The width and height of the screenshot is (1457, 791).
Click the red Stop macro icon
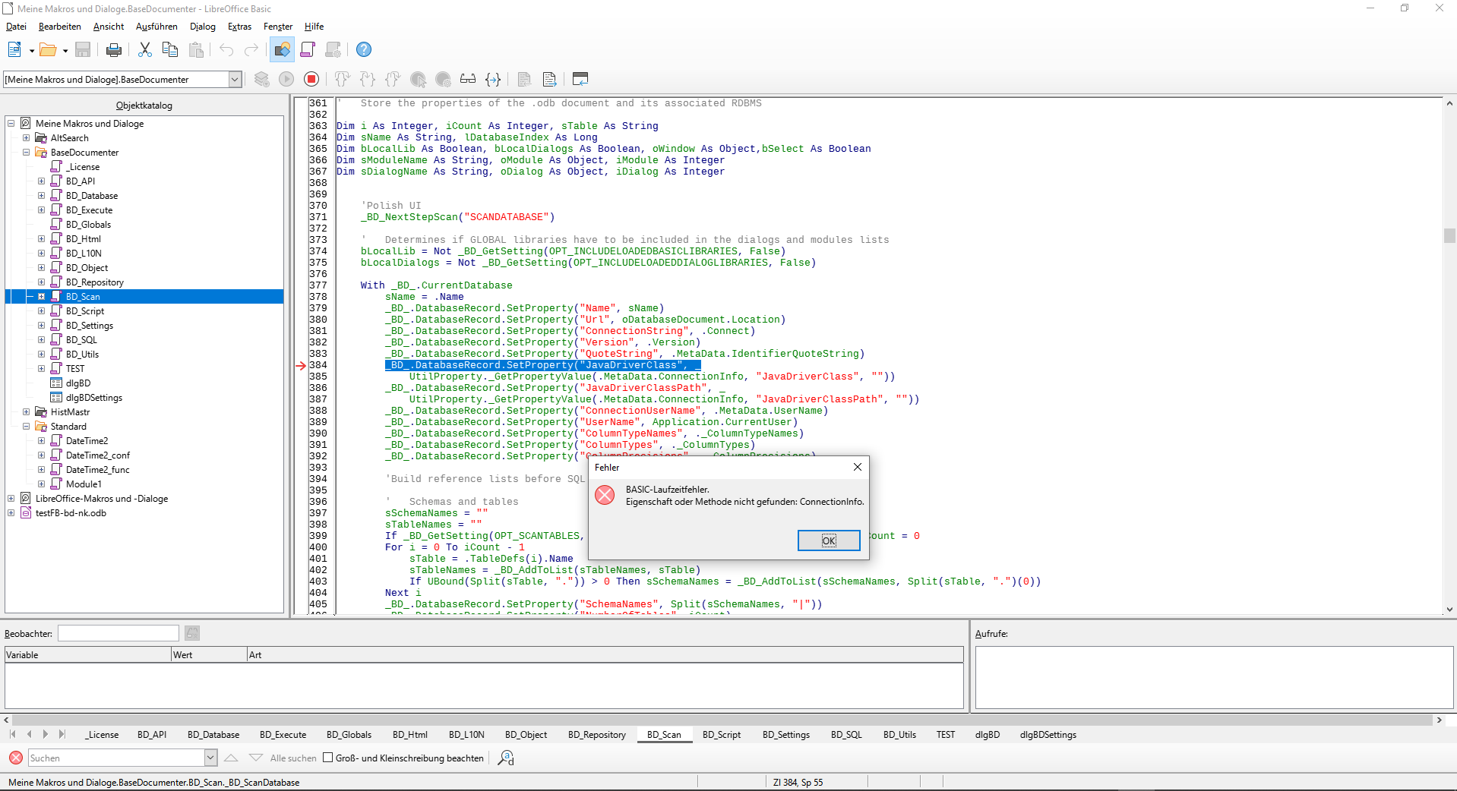(x=311, y=79)
